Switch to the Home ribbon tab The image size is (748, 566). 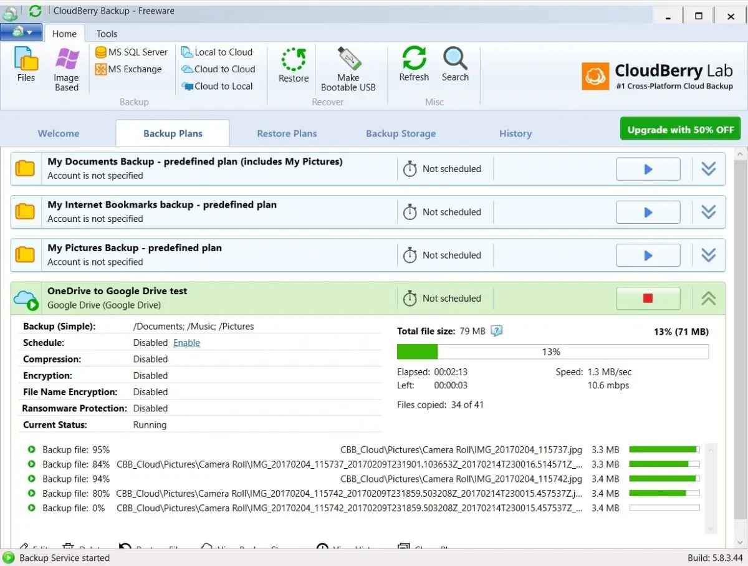click(64, 34)
